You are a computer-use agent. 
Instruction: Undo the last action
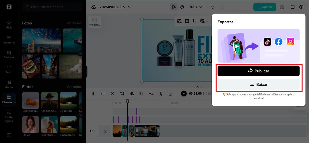tap(213, 7)
